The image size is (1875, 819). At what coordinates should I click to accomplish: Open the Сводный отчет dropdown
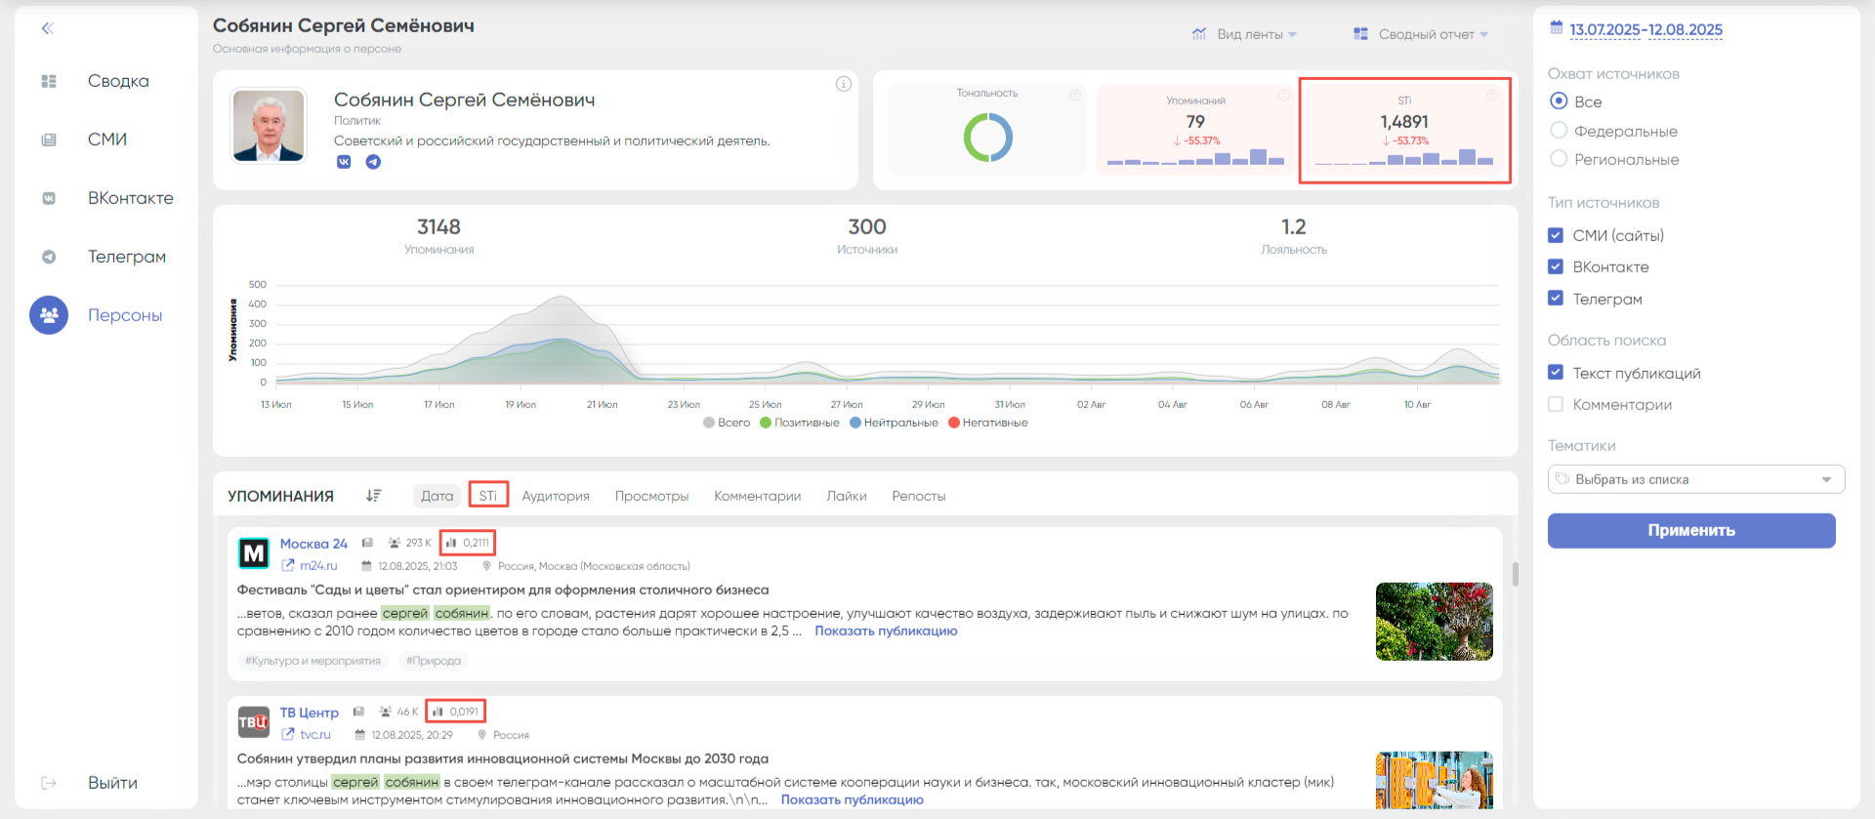(x=1421, y=34)
